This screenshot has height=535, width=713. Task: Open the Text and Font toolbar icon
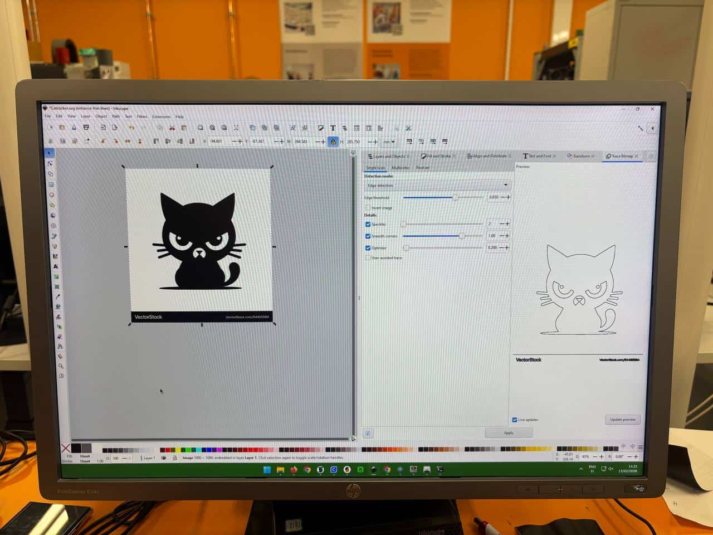333,128
